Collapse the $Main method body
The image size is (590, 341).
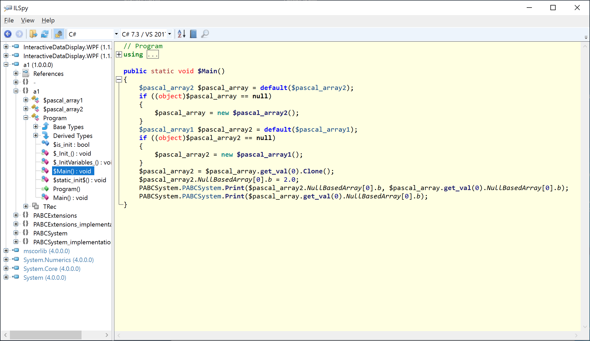119,79
